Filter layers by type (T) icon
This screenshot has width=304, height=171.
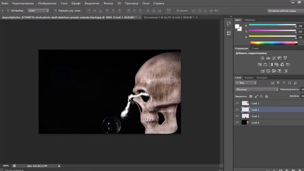(x=284, y=83)
